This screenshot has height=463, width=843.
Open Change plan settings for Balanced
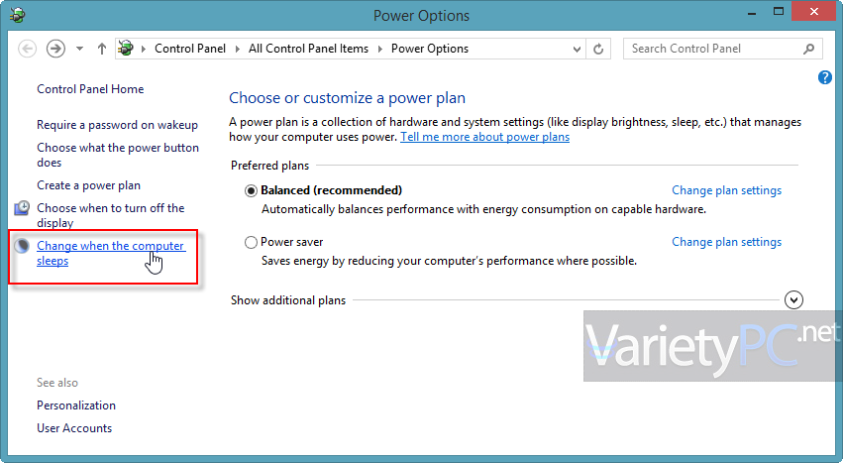point(726,190)
